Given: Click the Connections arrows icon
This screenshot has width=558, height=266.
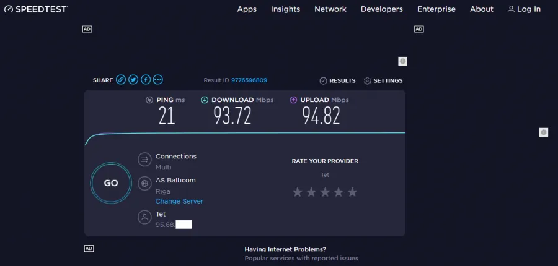Looking at the screenshot, I should point(145,160).
